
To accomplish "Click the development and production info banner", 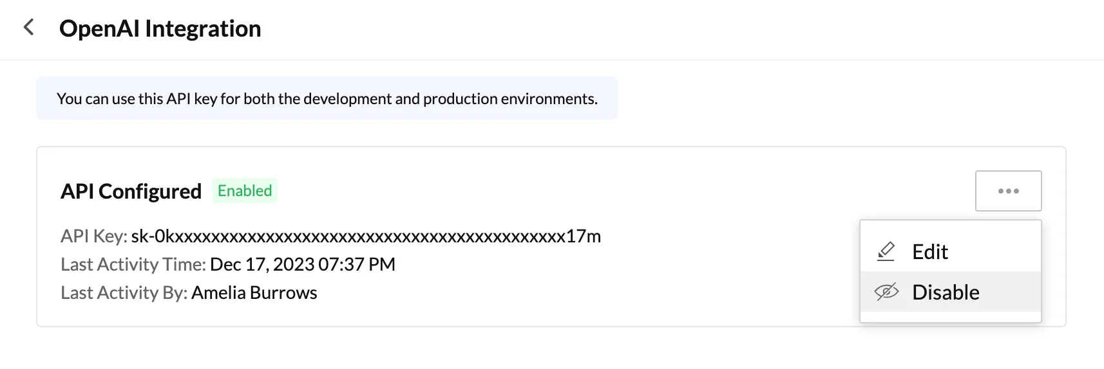I will 327,98.
